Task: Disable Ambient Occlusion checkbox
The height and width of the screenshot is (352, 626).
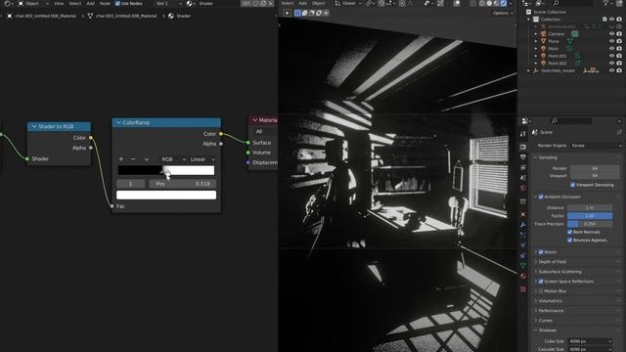Action: click(541, 197)
